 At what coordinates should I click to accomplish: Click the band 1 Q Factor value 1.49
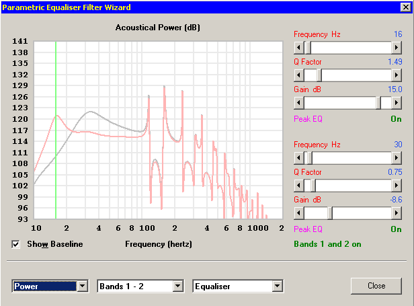point(395,62)
